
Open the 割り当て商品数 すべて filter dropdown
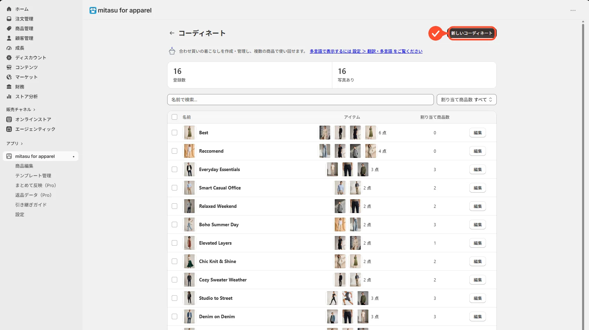pos(467,100)
